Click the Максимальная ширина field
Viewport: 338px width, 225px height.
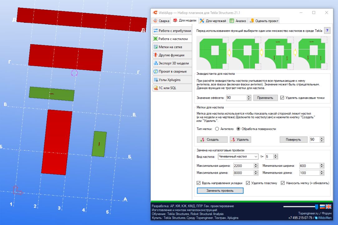(x=244, y=166)
